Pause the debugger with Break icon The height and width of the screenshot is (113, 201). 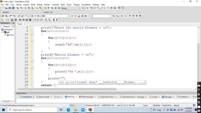click(111, 8)
